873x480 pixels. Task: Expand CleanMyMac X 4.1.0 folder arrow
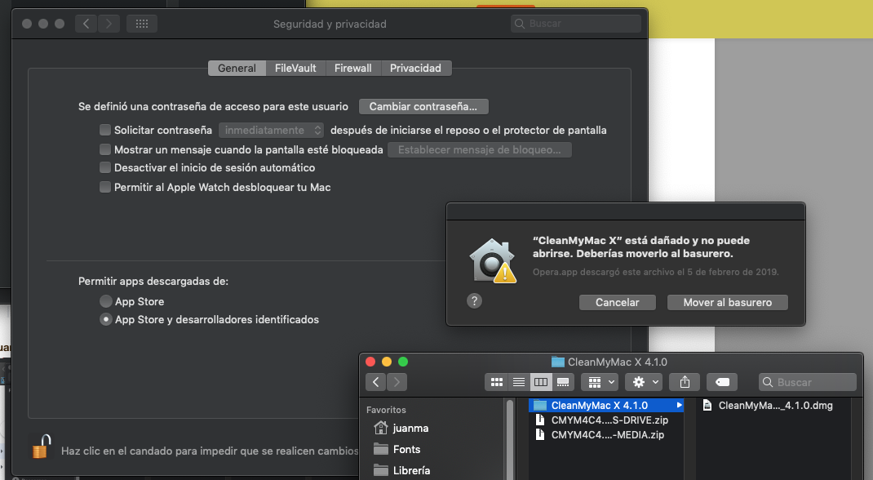pos(679,405)
